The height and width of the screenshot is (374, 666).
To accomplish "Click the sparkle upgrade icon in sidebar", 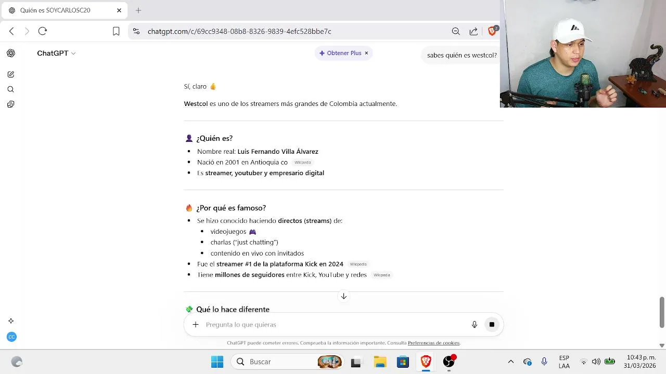I will click(11, 321).
